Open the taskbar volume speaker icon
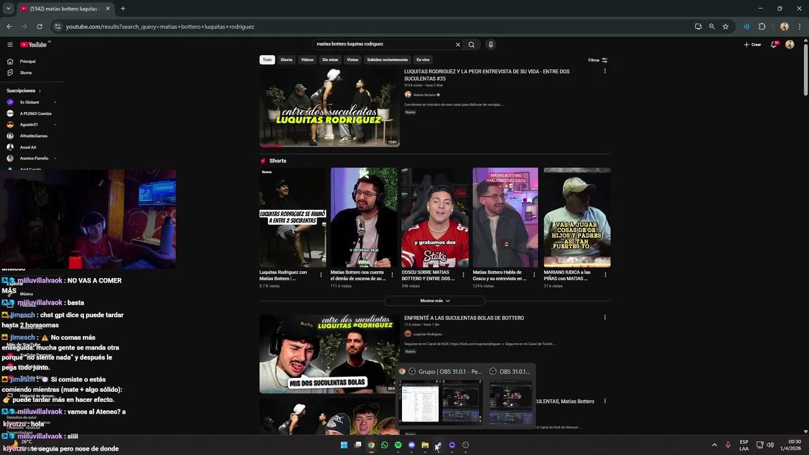Viewport: 809px width, 455px height. [x=770, y=445]
